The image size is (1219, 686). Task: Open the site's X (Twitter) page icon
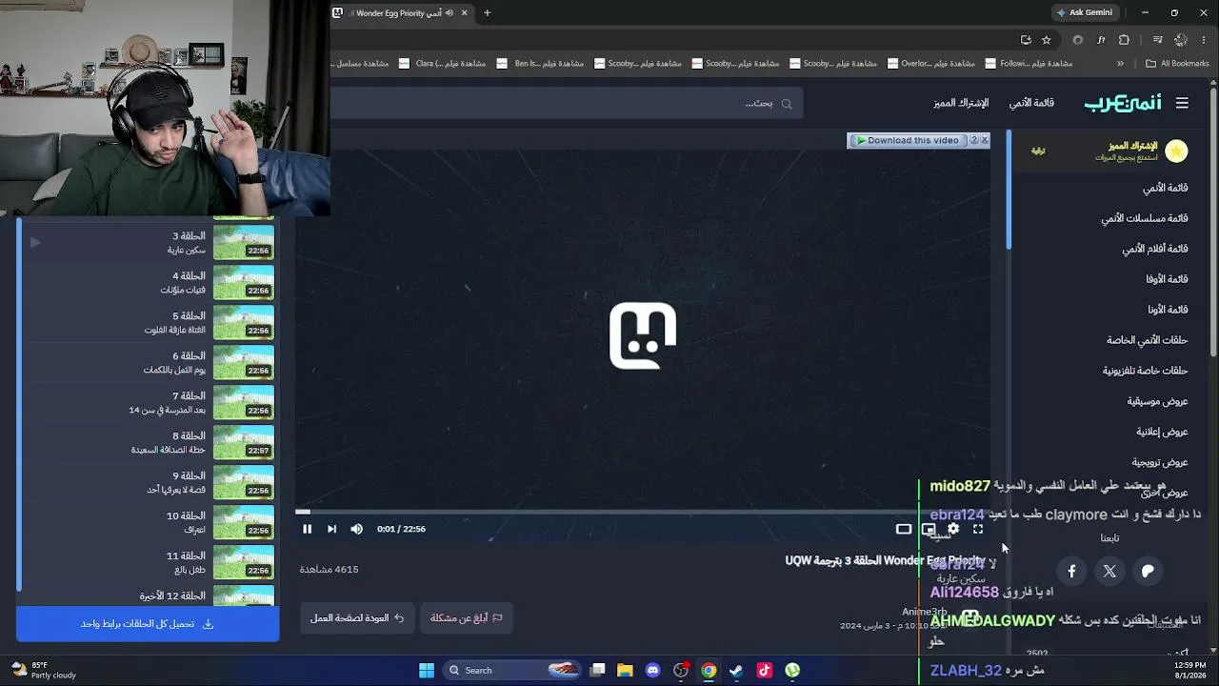click(x=1109, y=571)
